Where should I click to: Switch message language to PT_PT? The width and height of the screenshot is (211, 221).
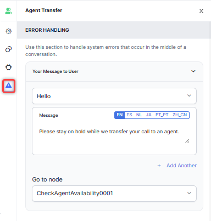(x=162, y=115)
